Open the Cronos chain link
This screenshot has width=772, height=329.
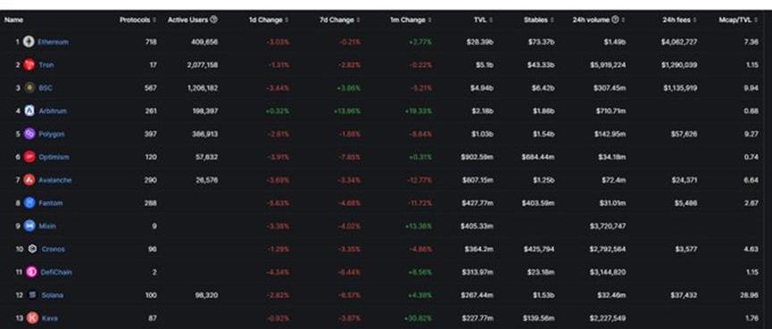[54, 250]
